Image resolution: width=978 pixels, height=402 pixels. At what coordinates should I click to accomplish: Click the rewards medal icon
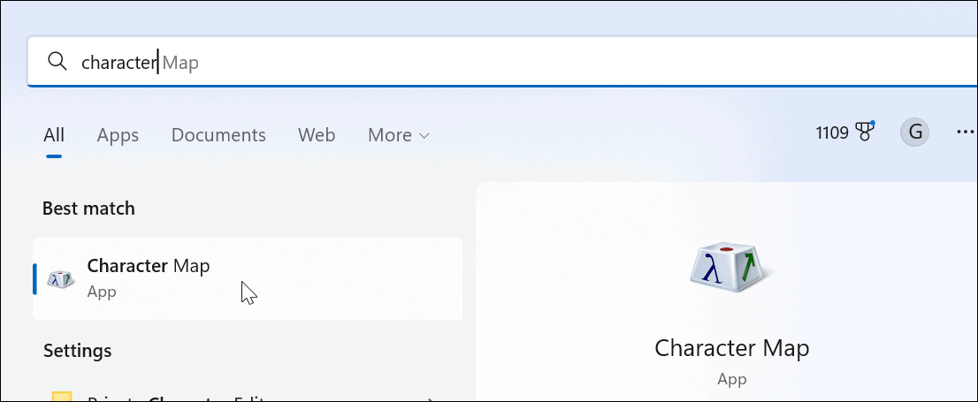[x=865, y=133]
